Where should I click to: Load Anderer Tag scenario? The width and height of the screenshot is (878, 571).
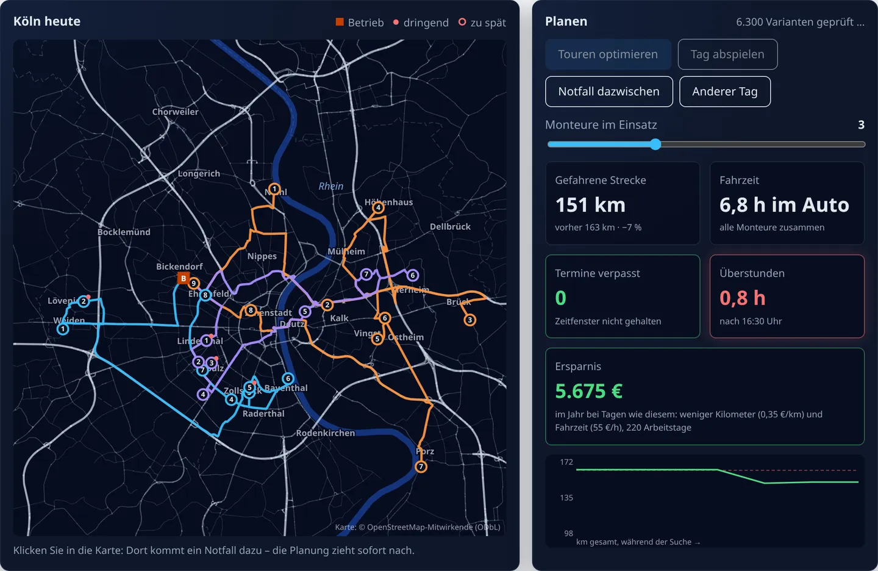(x=725, y=92)
